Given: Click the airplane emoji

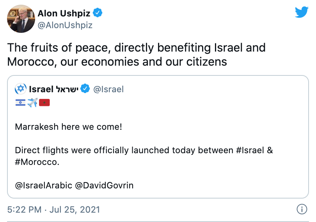Looking at the screenshot, I should pos(32,103).
